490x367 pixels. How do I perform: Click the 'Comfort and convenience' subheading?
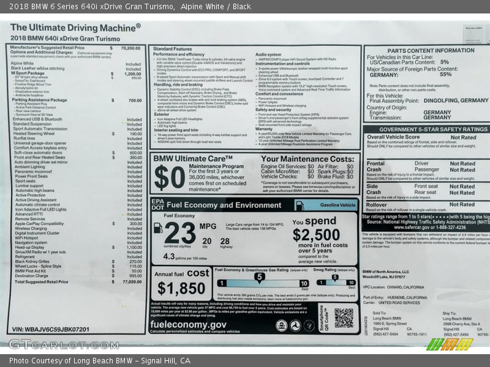(x=279, y=94)
